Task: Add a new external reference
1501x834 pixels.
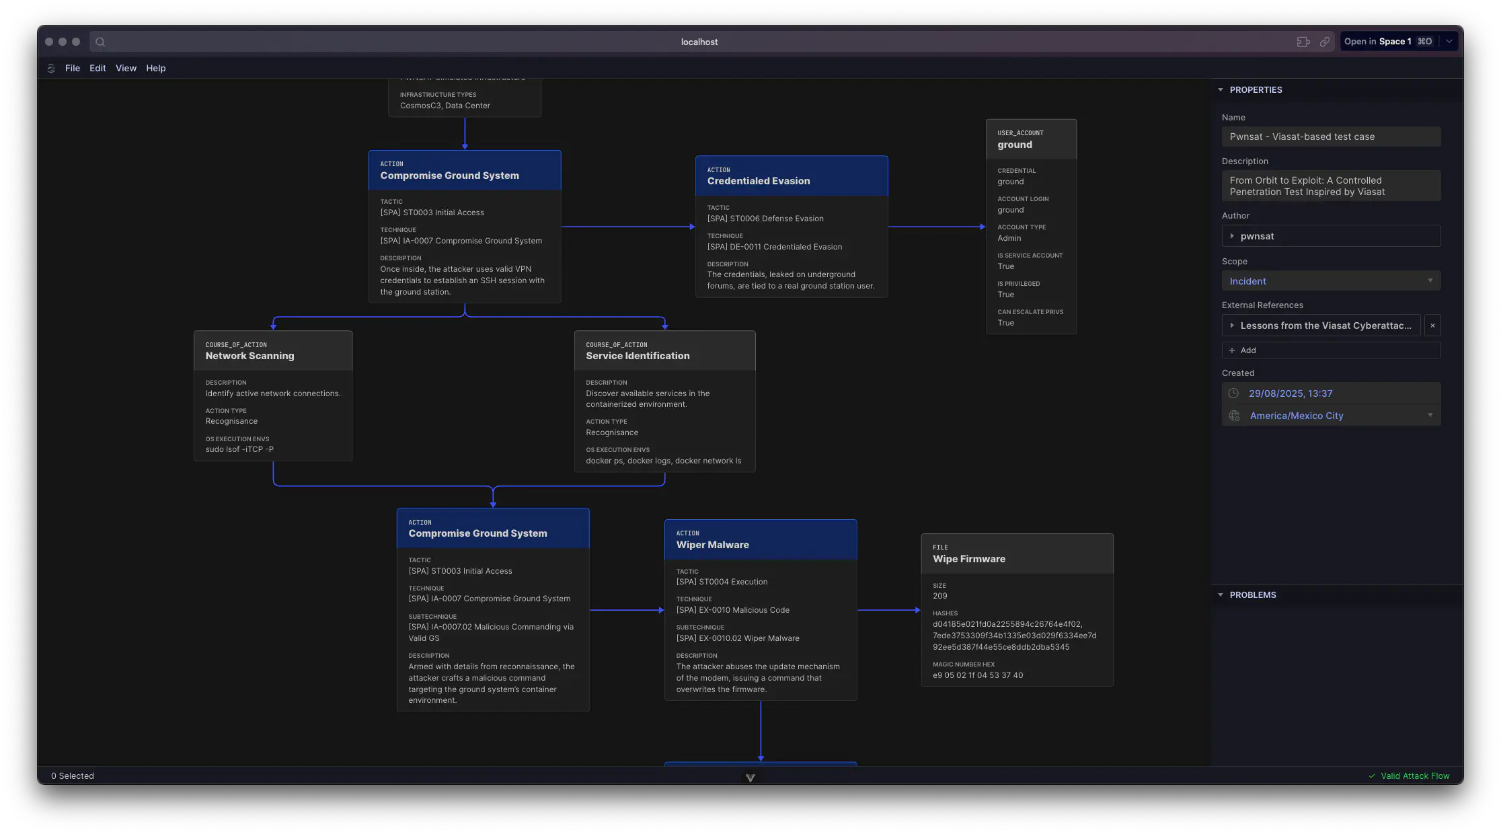Action: pyautogui.click(x=1331, y=350)
